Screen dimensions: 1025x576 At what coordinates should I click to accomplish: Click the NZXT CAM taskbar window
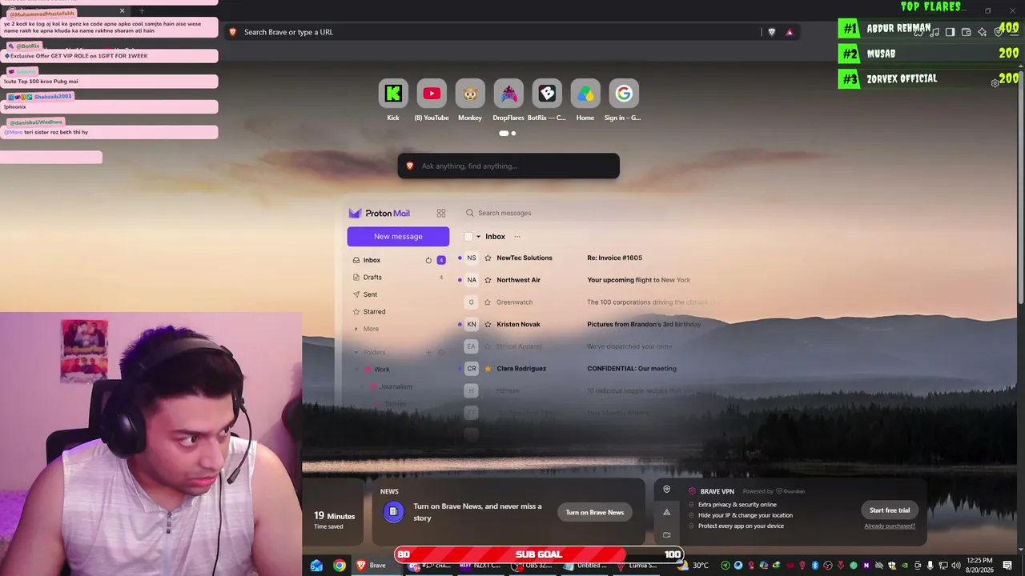(x=480, y=566)
